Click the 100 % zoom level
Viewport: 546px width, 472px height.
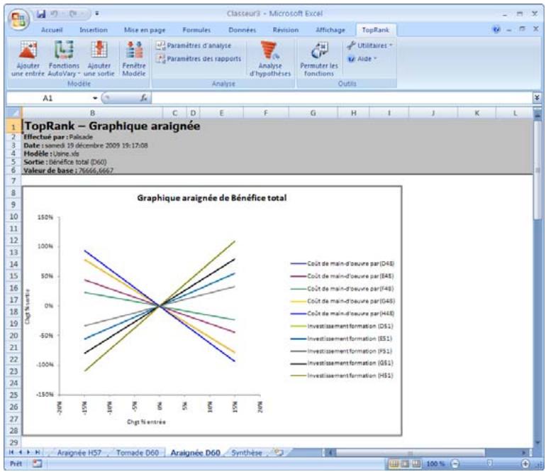435,464
